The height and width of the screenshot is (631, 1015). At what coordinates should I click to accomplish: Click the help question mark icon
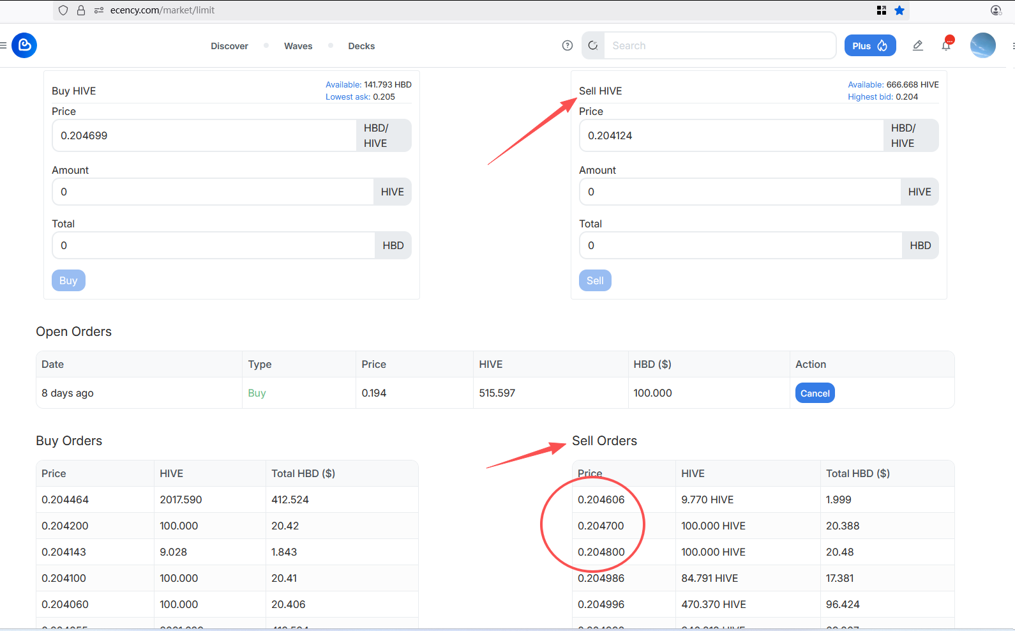click(x=568, y=45)
